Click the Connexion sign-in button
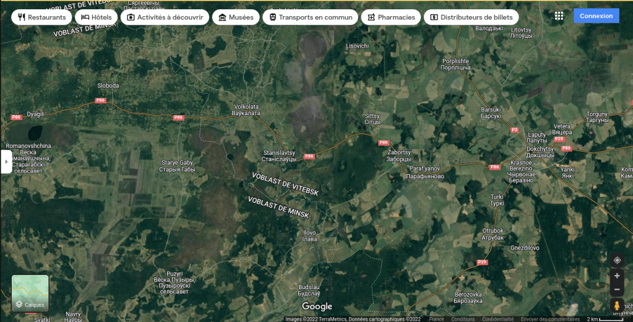633x322 pixels. 596,16
